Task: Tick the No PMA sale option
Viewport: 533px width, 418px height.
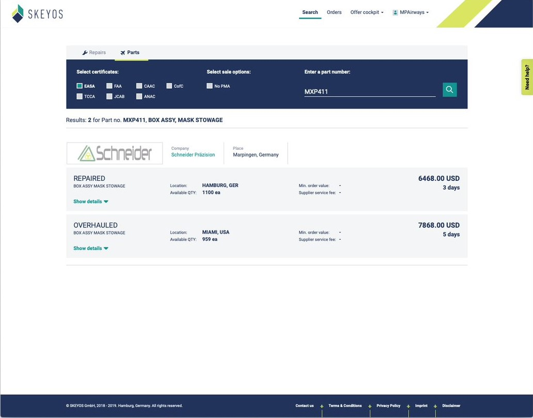Action: pyautogui.click(x=210, y=86)
